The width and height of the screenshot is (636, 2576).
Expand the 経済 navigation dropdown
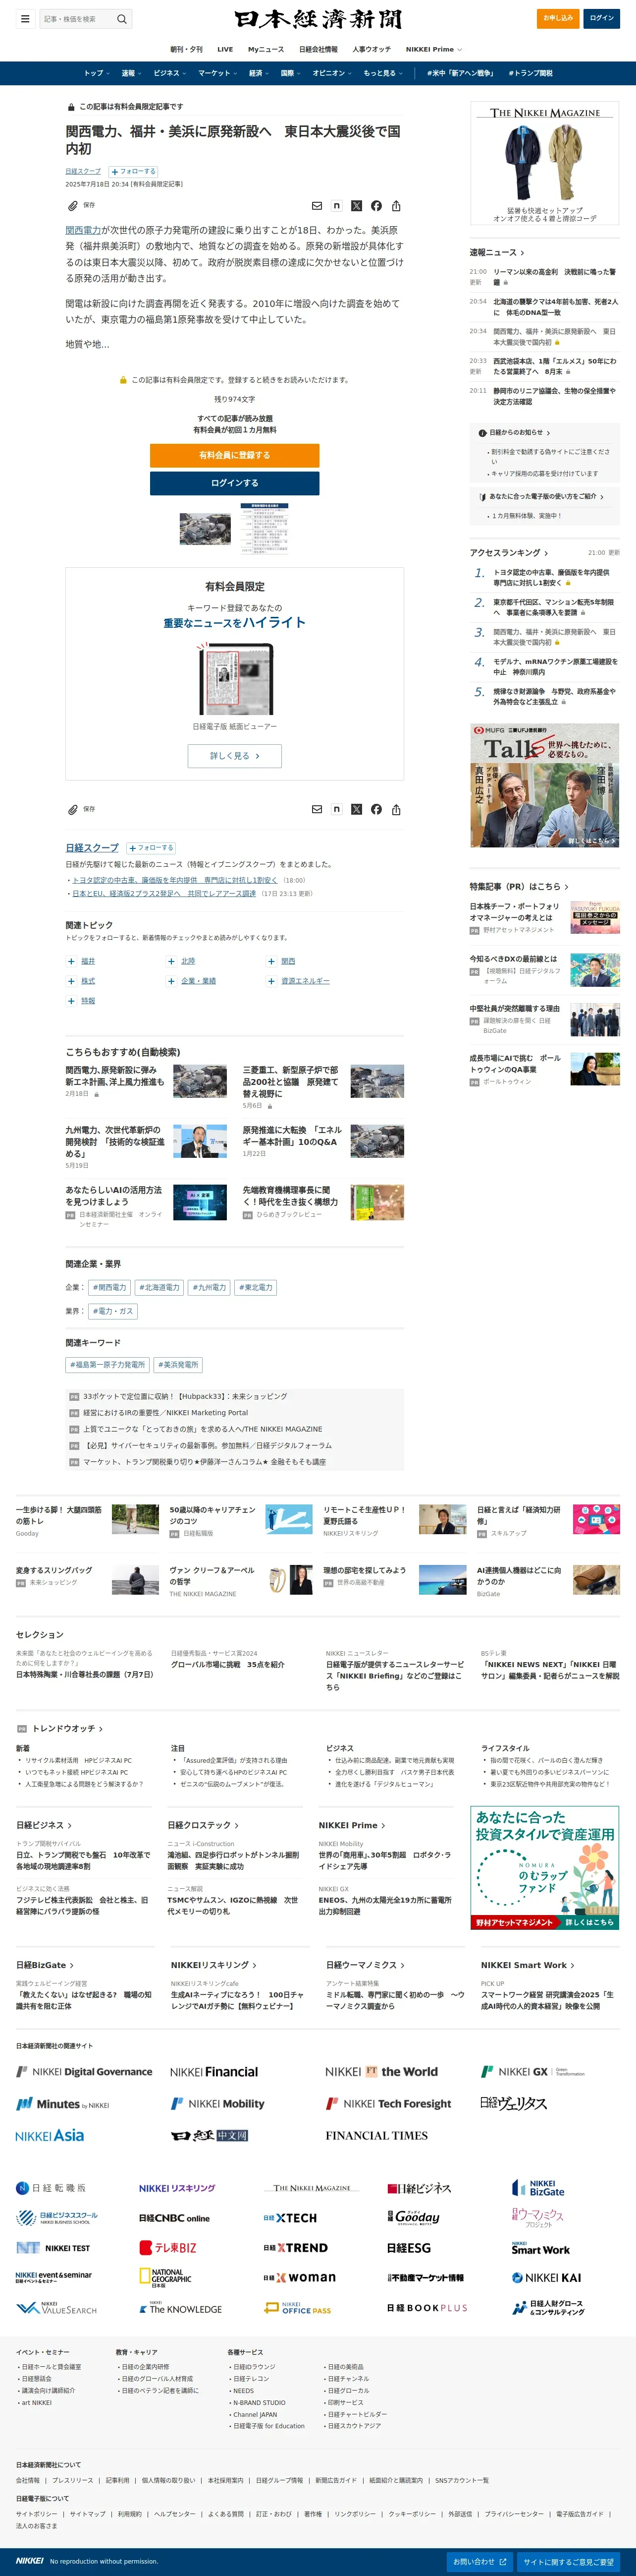[259, 73]
